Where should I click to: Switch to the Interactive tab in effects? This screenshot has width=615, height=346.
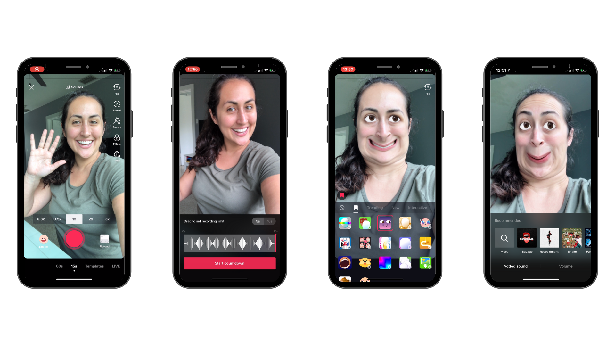pos(417,207)
